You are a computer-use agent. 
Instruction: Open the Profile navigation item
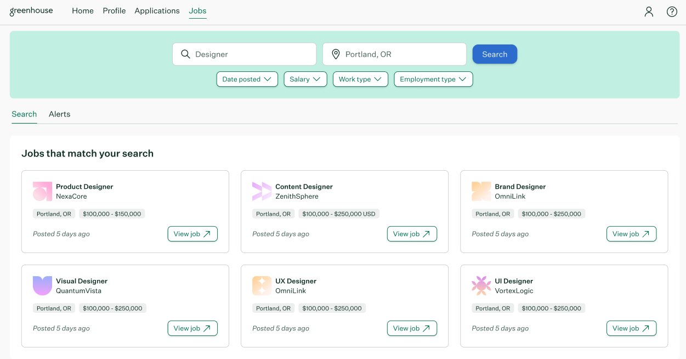[114, 11]
